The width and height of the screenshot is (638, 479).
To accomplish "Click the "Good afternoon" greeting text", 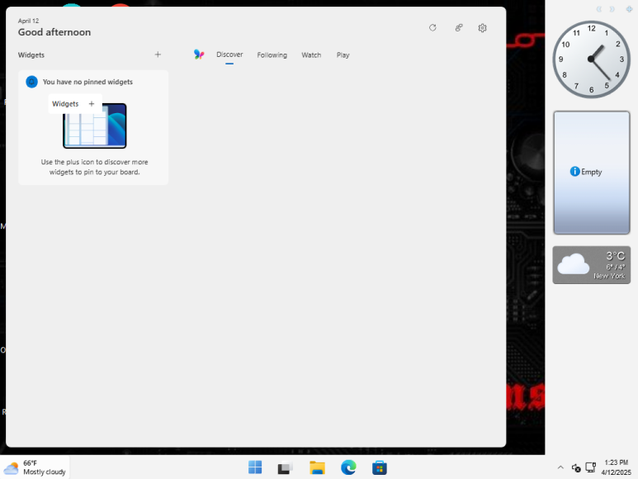I will pos(54,32).
